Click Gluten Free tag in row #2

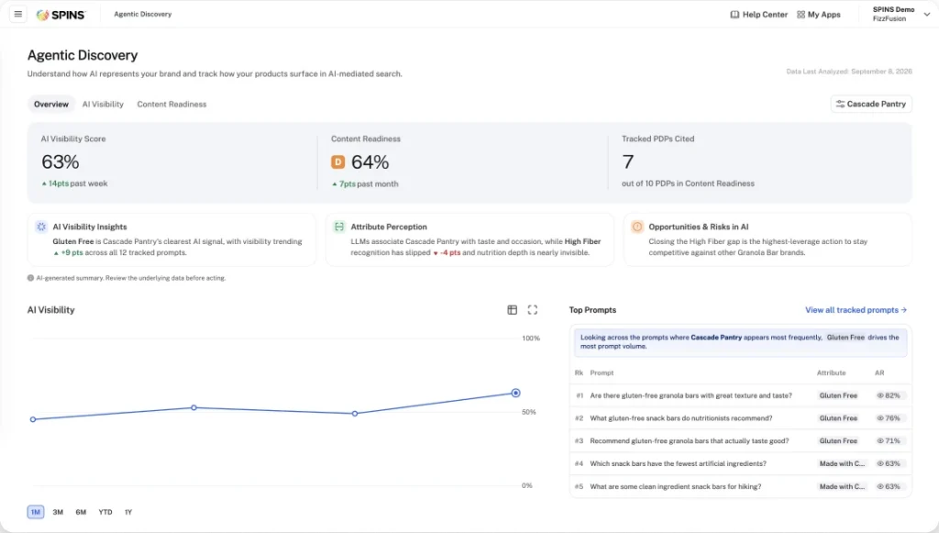point(838,418)
